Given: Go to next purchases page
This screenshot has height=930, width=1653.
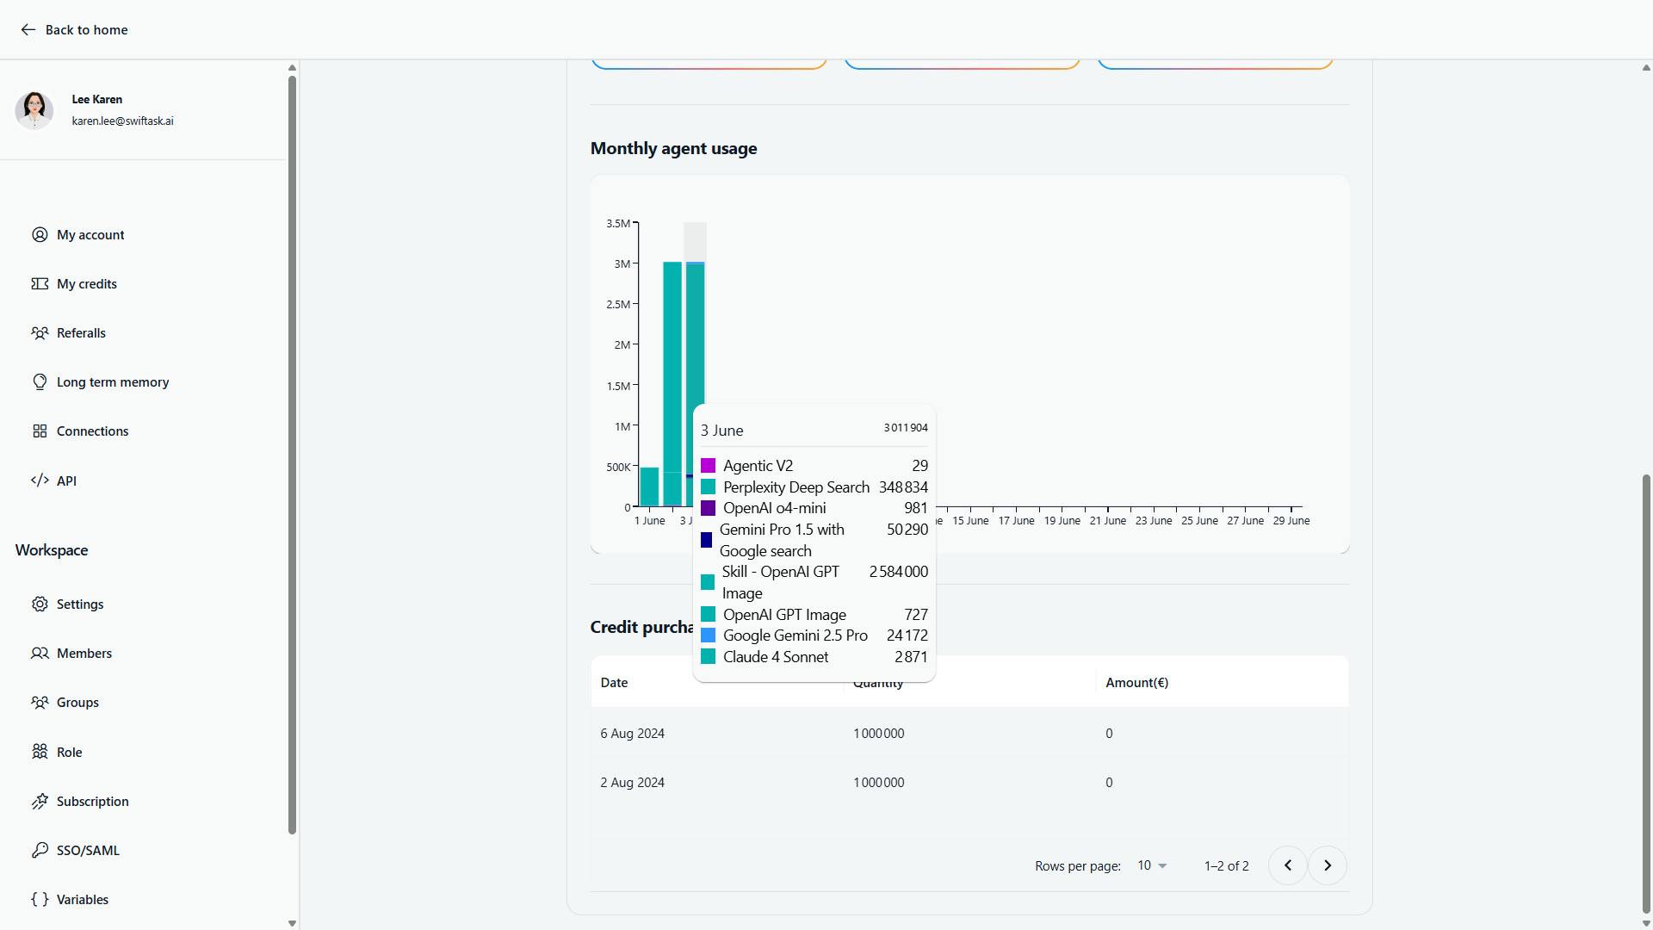Looking at the screenshot, I should tap(1327, 866).
